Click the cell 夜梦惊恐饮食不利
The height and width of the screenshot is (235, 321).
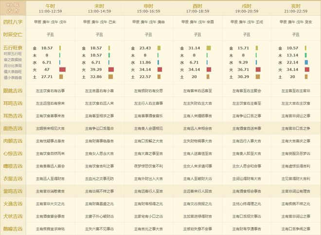(x=149, y=166)
